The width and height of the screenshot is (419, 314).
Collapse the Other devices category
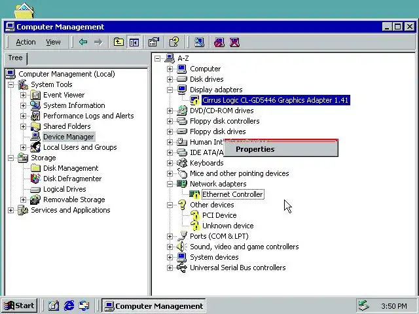170,205
